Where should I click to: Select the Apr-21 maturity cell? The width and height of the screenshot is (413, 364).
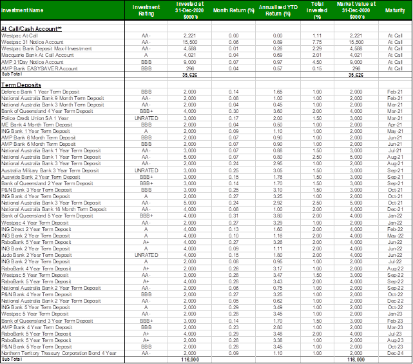(x=395, y=125)
